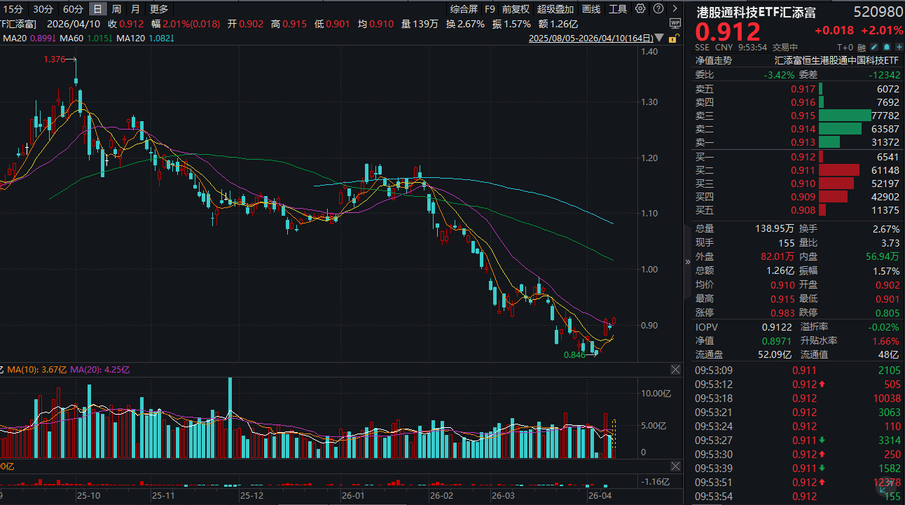
Task: Select the 周 weekly period tab
Action: click(x=116, y=9)
